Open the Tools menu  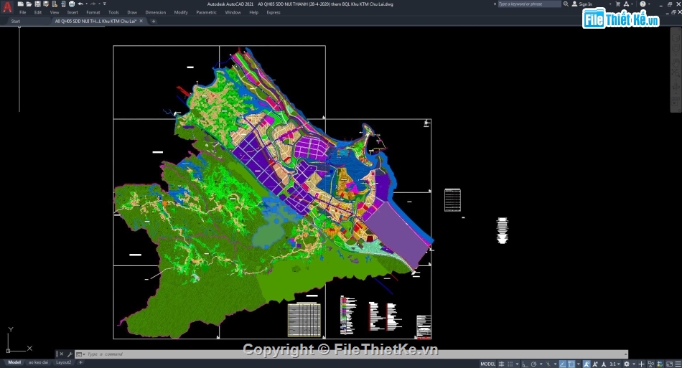tap(113, 13)
